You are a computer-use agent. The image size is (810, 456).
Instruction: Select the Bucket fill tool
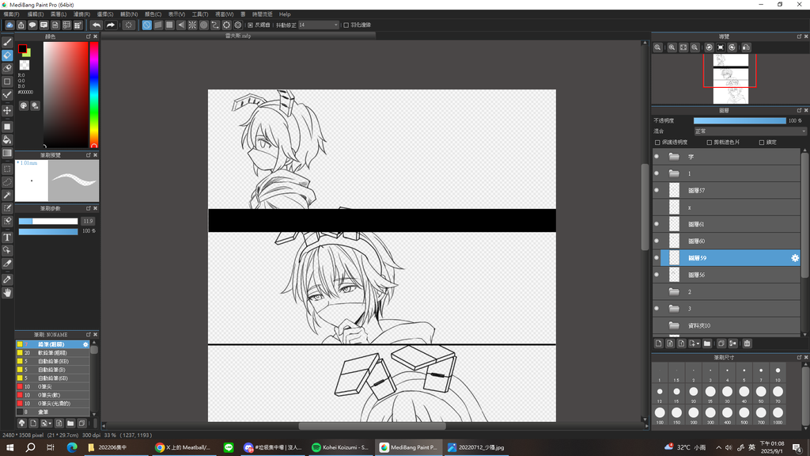click(7, 139)
